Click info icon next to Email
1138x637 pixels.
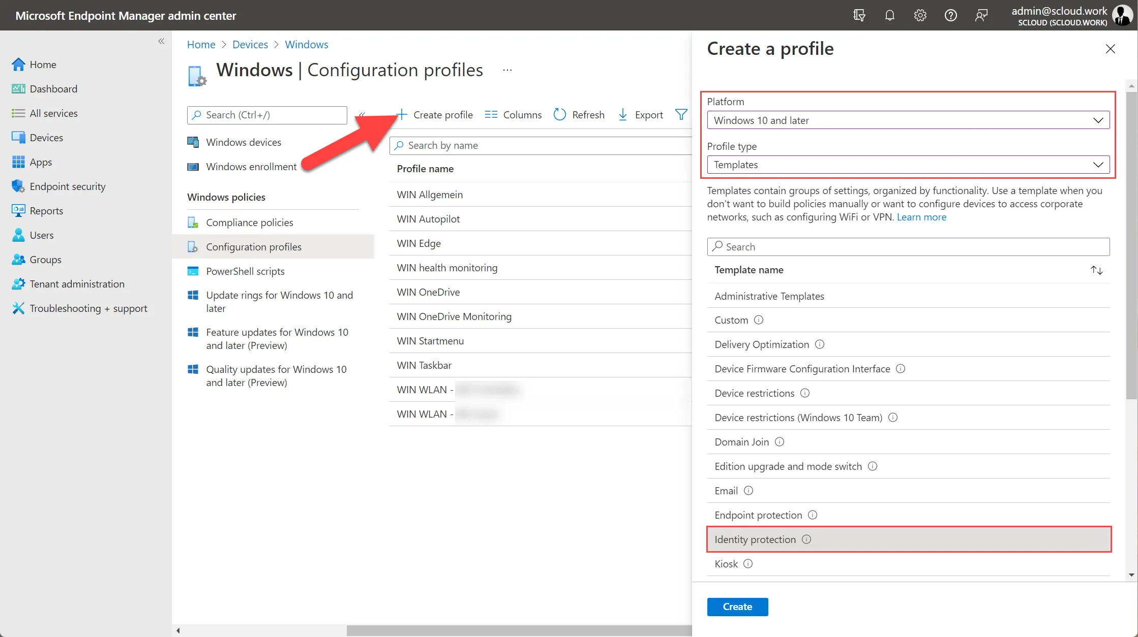tap(748, 491)
